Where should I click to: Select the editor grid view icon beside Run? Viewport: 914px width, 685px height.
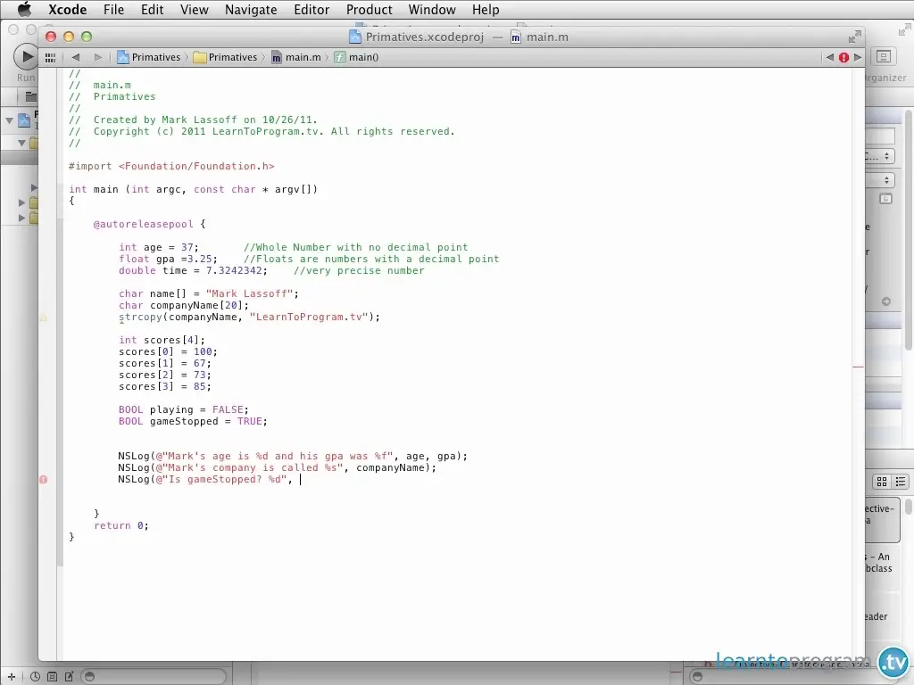pyautogui.click(x=50, y=56)
